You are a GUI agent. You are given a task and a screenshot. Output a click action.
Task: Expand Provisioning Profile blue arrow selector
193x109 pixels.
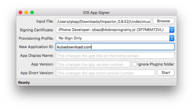coord(172,38)
